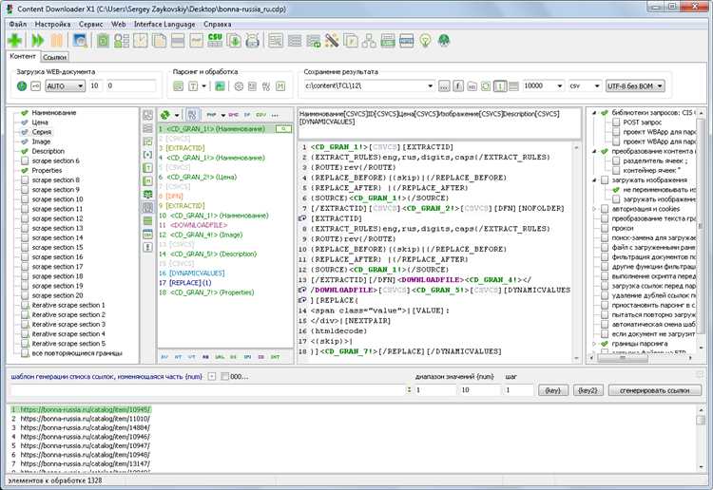Image resolution: width=713 pixels, height=490 pixels.
Task: Tick the iterative scrape section 1 checkbox
Action: point(25,305)
